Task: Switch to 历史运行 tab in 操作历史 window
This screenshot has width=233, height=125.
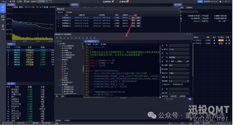Action: pyautogui.click(x=60, y=12)
